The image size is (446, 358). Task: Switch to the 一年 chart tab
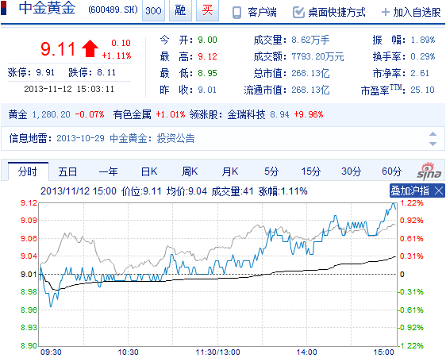(108, 171)
